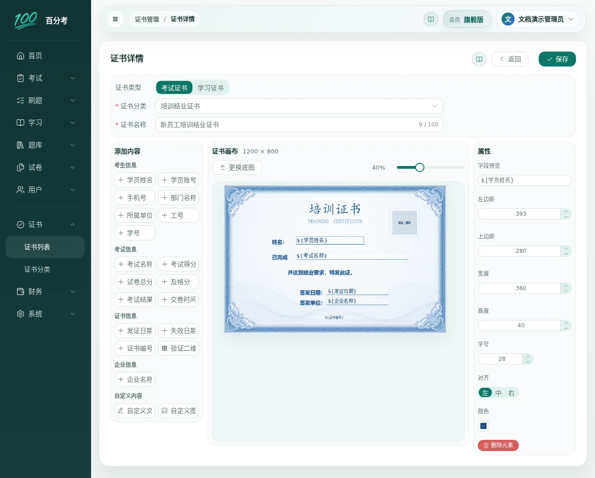
Task: Click the 会员 旗舰版 membership badge
Action: click(x=467, y=19)
